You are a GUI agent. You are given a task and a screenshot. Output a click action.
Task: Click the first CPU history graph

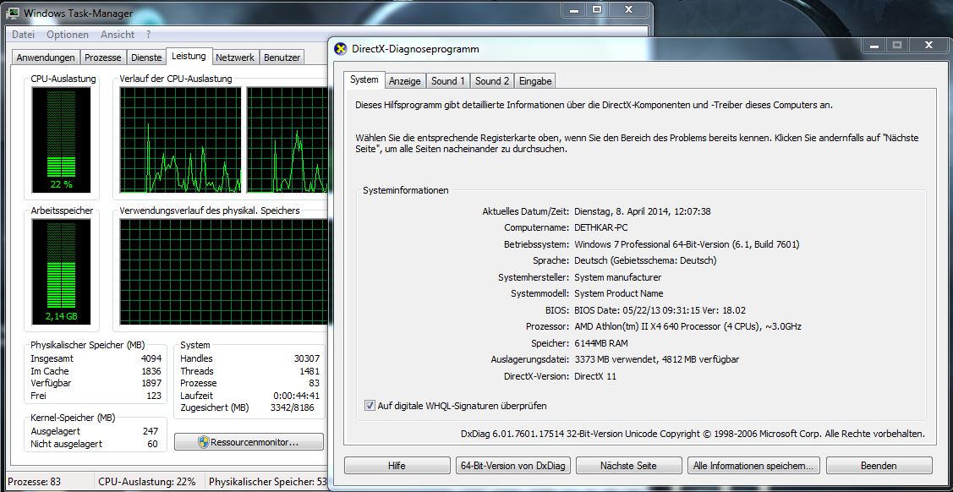[180, 139]
